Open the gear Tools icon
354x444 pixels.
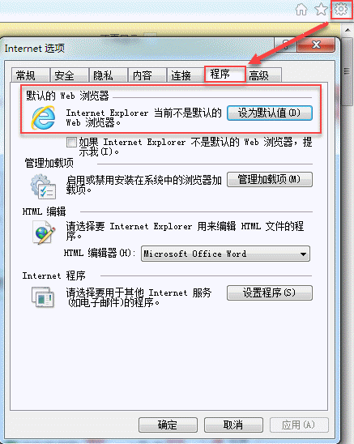pos(341,10)
